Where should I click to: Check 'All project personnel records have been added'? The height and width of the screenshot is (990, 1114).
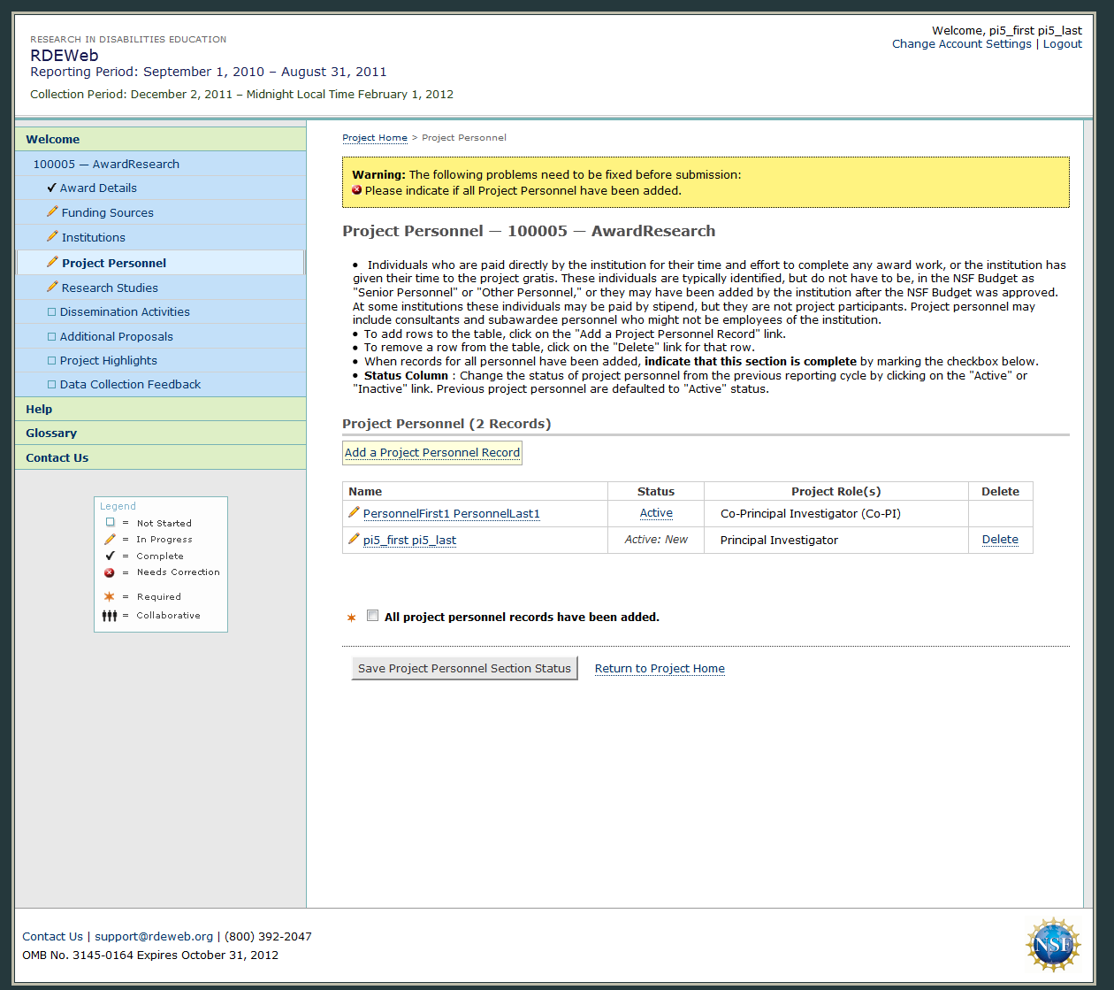point(372,616)
